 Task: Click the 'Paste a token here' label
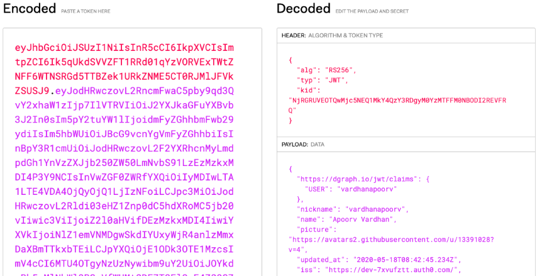click(x=87, y=11)
